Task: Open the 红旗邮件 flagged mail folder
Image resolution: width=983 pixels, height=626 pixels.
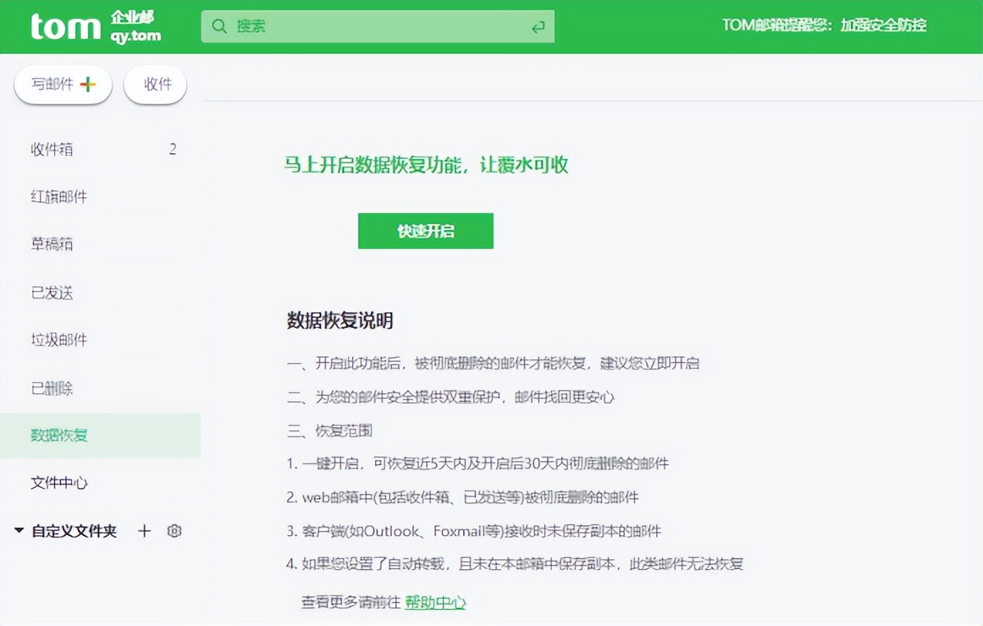Action: tap(59, 197)
